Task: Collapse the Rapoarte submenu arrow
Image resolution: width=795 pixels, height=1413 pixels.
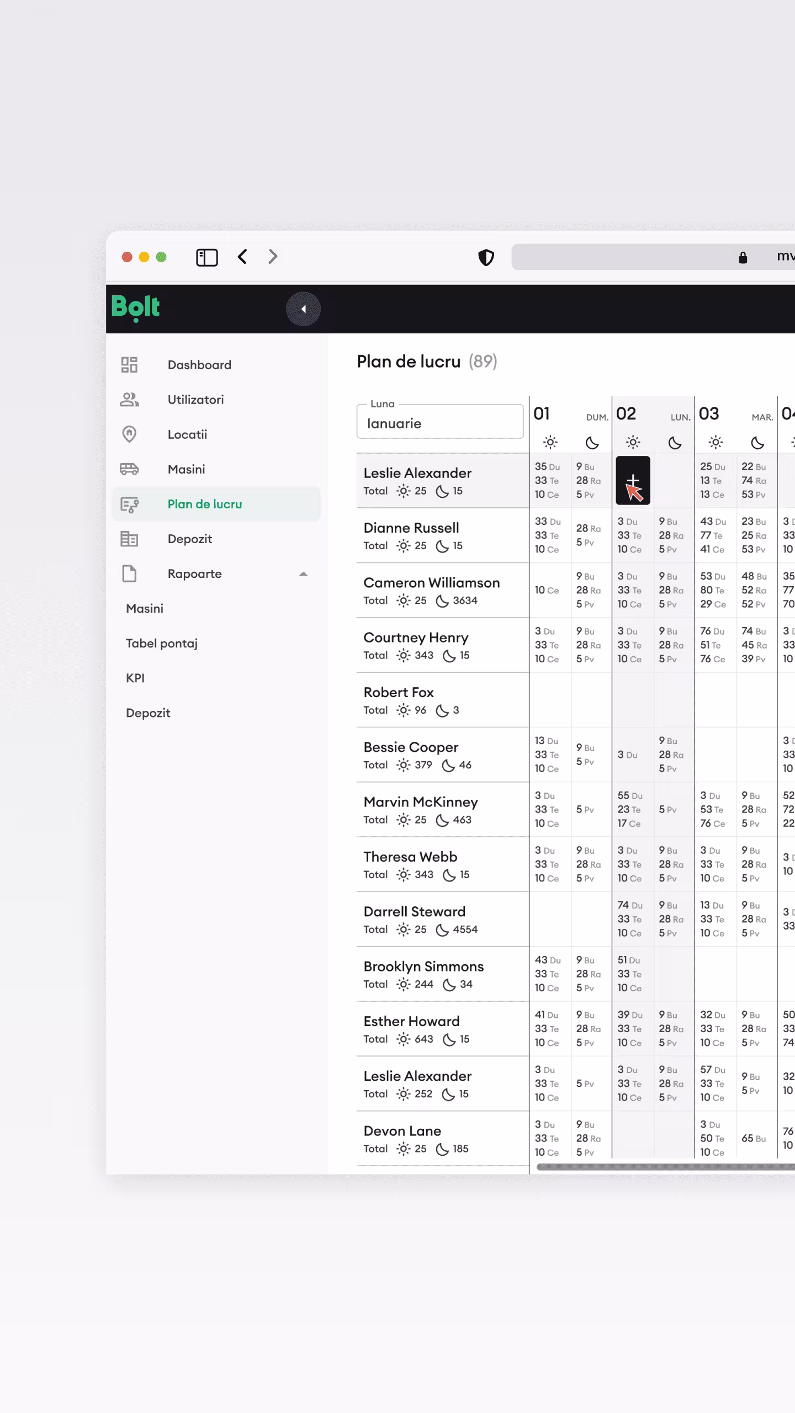Action: pyautogui.click(x=303, y=574)
